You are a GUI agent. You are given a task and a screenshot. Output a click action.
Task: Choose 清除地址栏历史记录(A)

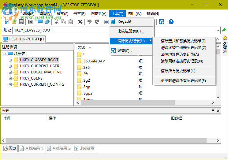184,54
